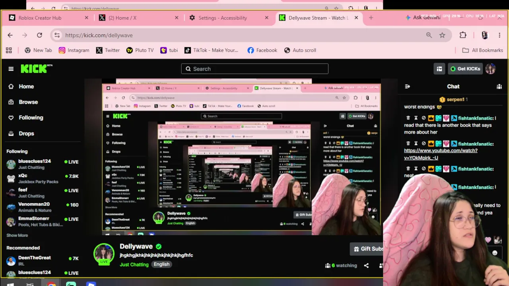Click the dashboard icon beside Get KICKs
Screen dimensions: 509x286
pyautogui.click(x=439, y=69)
